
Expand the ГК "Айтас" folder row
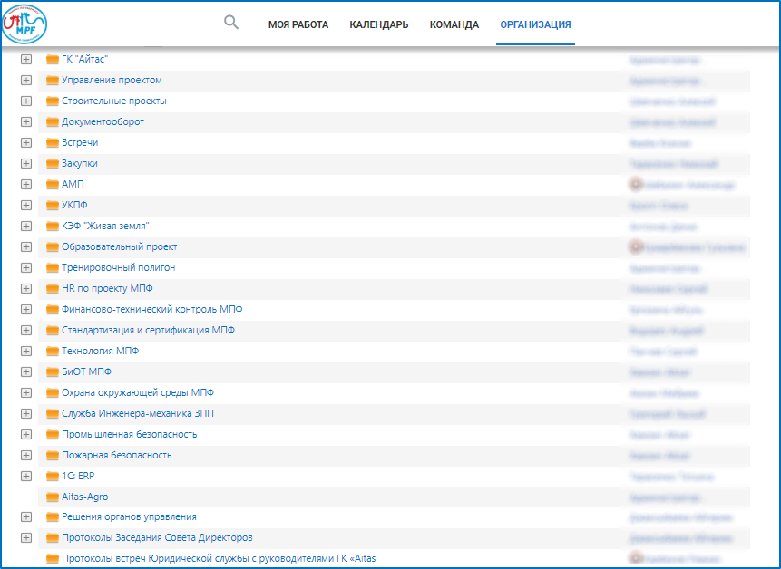point(26,59)
